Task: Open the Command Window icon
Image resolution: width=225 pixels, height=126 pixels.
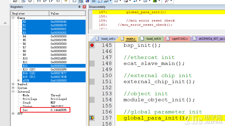Action: point(74,1)
